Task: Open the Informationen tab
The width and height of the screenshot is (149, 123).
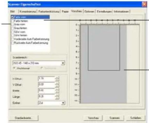Action: pyautogui.click(x=121, y=12)
